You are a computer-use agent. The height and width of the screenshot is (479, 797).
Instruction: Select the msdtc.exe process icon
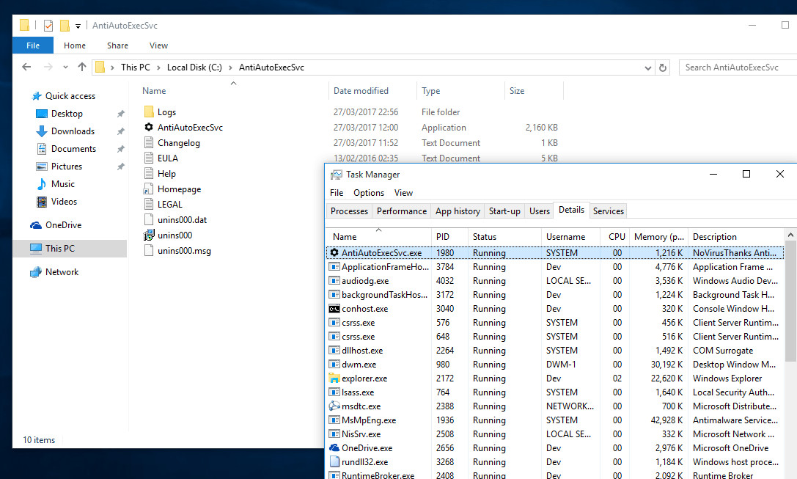pos(334,406)
